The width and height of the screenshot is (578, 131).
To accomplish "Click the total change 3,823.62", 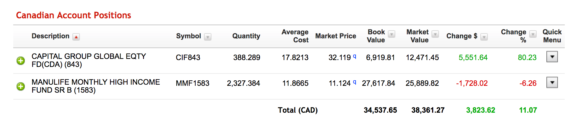I will 481,110.
